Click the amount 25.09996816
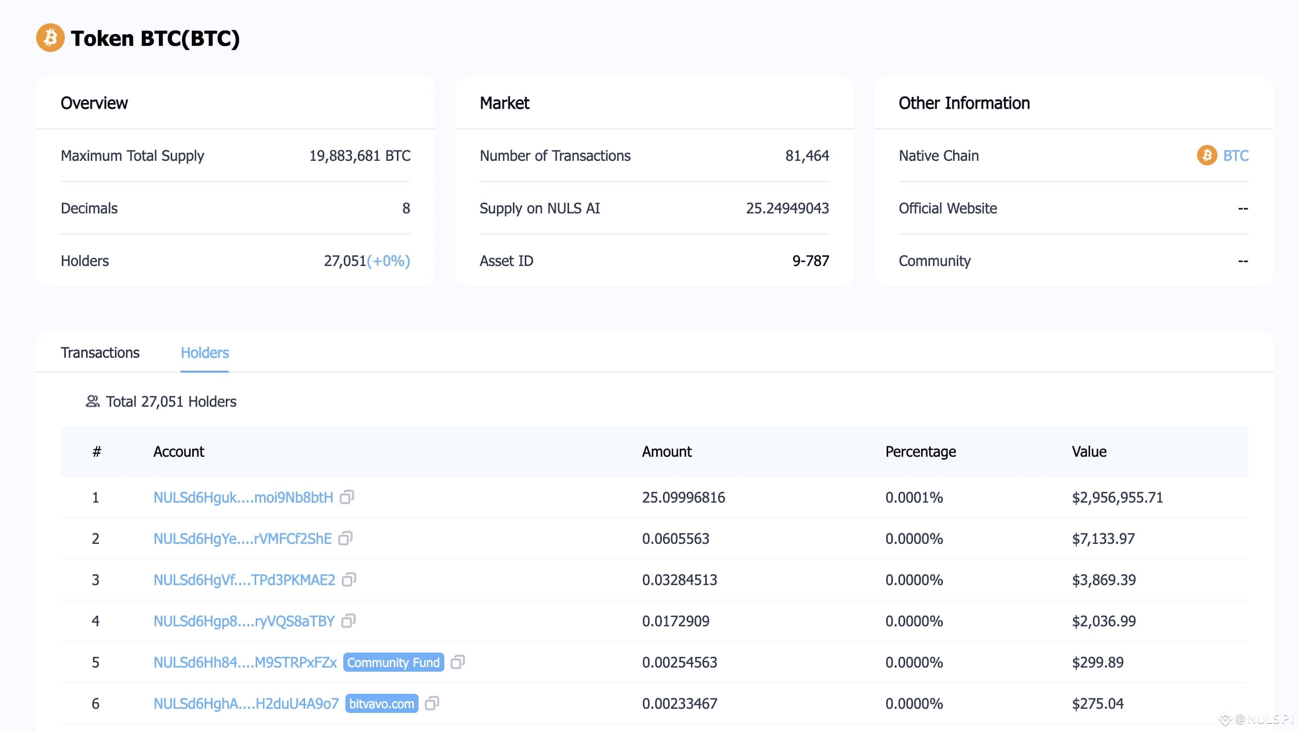The image size is (1298, 732). [x=684, y=497]
